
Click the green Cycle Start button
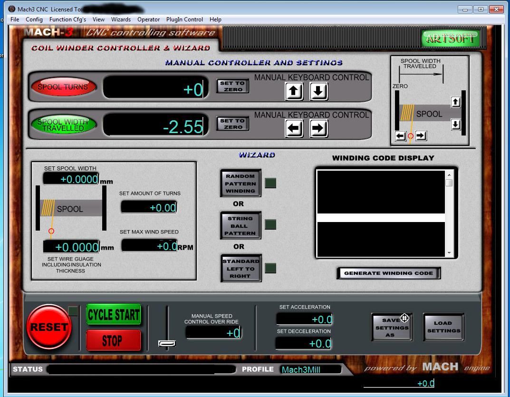point(114,314)
